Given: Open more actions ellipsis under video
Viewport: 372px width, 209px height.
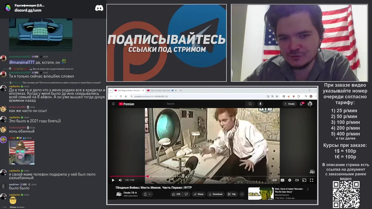Looking at the screenshot, I should tap(242, 194).
